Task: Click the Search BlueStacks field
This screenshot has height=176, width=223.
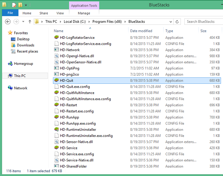Action: [204, 22]
